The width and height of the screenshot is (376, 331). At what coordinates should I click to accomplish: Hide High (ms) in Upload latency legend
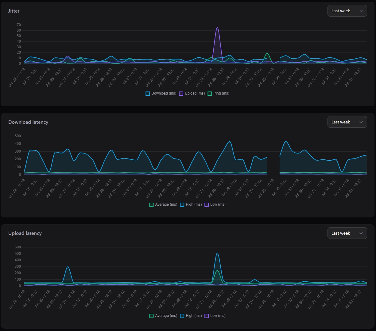[x=191, y=316]
